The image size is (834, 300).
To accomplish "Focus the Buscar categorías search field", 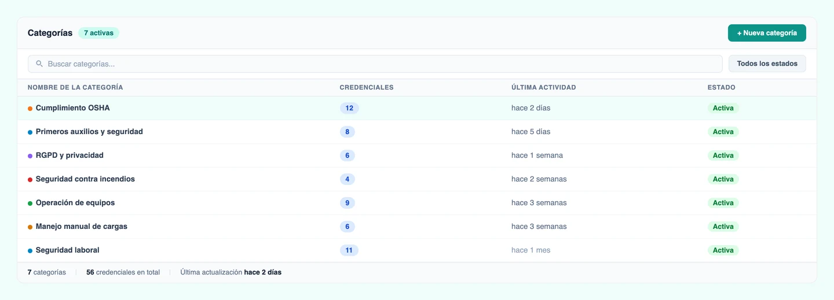I will (x=375, y=64).
